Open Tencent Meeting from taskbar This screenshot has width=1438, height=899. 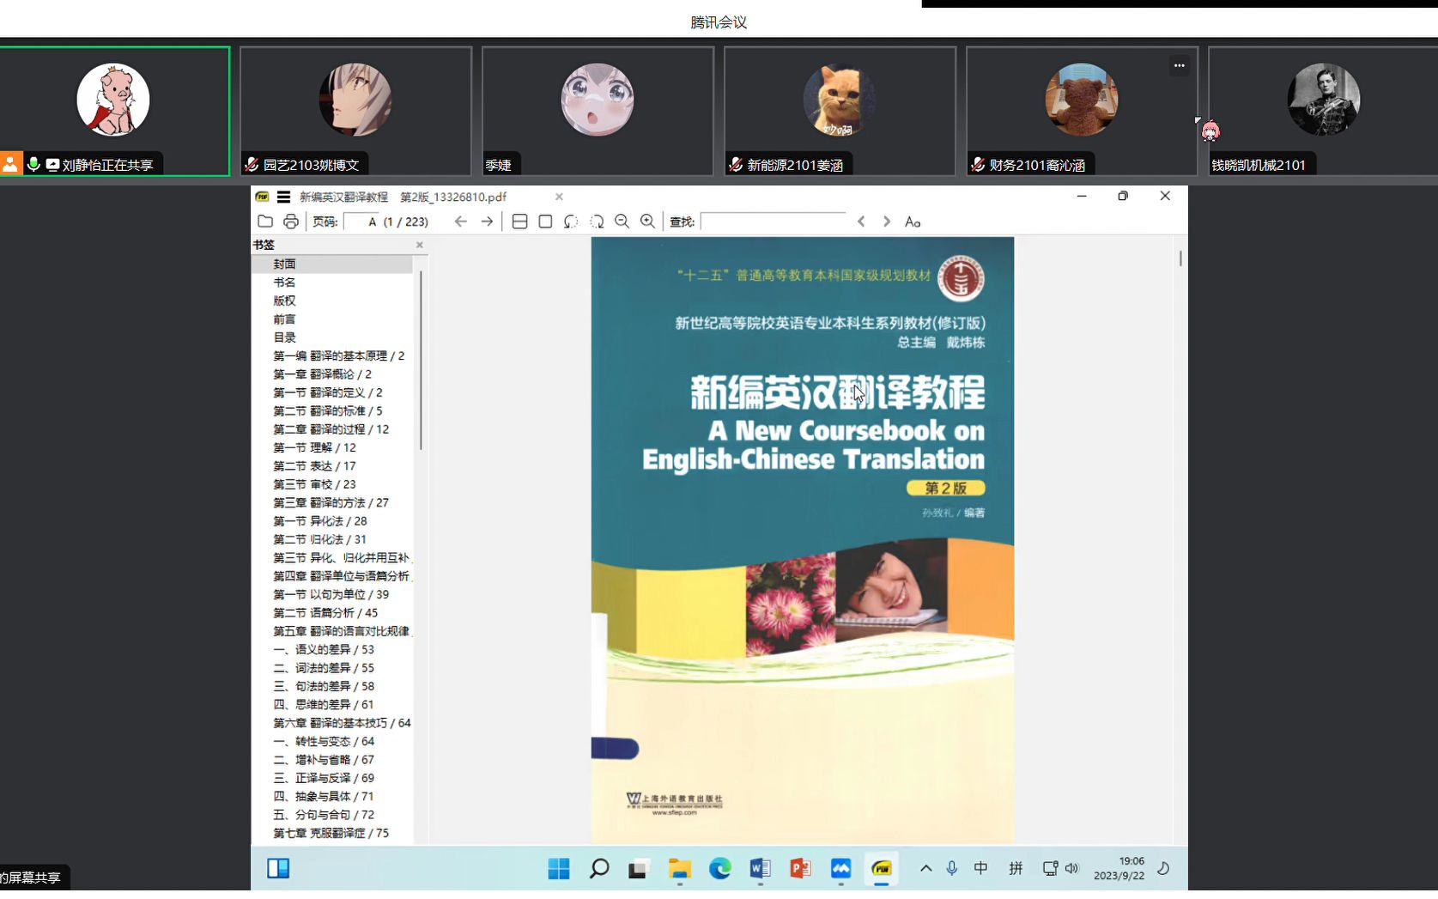840,869
